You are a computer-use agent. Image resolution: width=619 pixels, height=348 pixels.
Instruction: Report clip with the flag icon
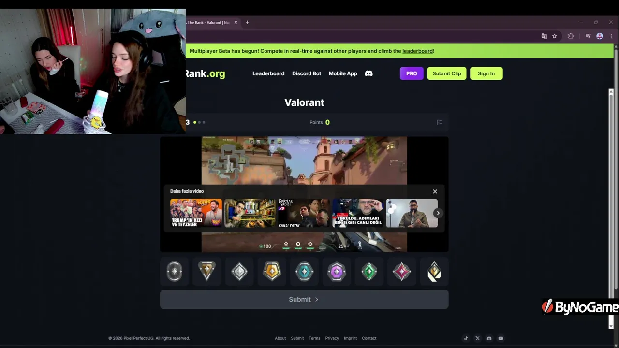(440, 122)
